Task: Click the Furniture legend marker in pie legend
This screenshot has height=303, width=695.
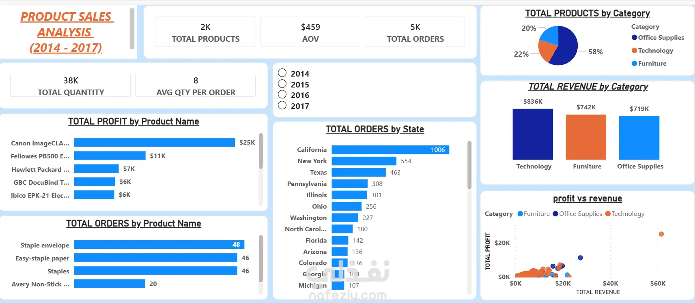Action: 634,63
